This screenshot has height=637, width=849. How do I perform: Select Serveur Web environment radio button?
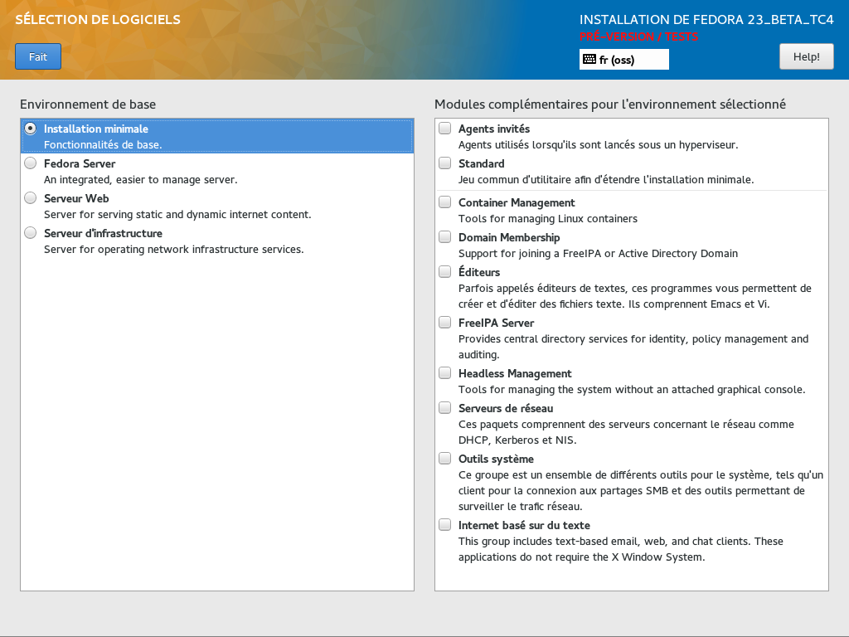pyautogui.click(x=31, y=197)
